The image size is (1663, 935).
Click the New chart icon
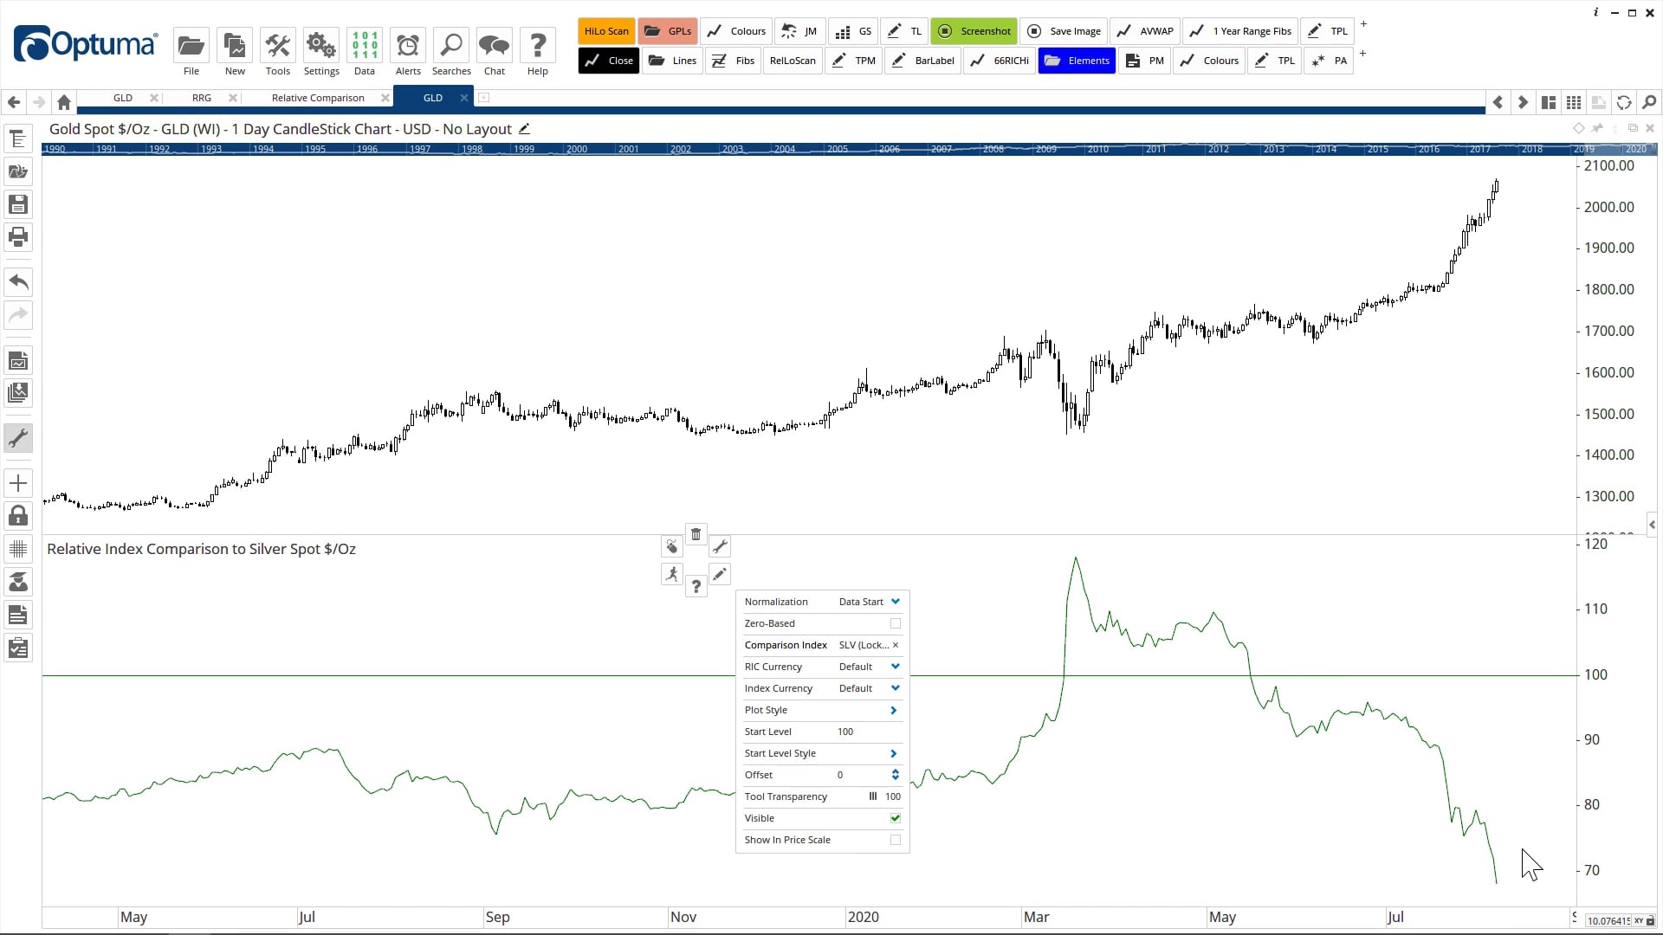(234, 45)
